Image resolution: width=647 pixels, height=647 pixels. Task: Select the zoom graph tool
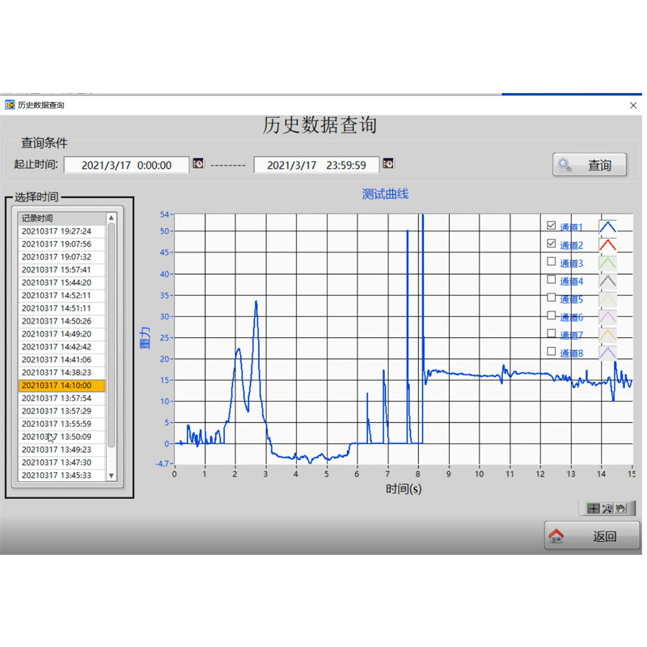(607, 509)
